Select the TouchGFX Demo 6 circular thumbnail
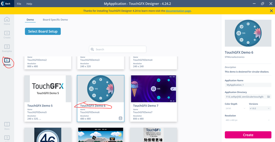The height and width of the screenshot is (142, 275). pyautogui.click(x=101, y=89)
